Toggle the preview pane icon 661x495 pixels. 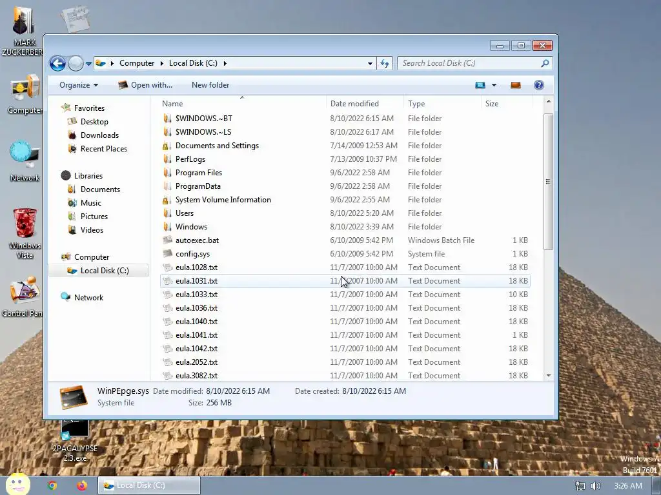pyautogui.click(x=516, y=85)
